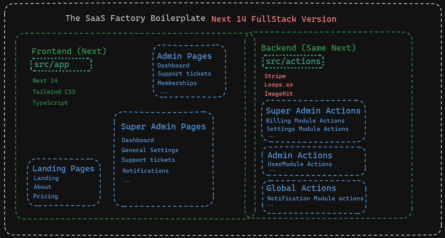Select 'Notification Module actions'

pyautogui.click(x=315, y=198)
